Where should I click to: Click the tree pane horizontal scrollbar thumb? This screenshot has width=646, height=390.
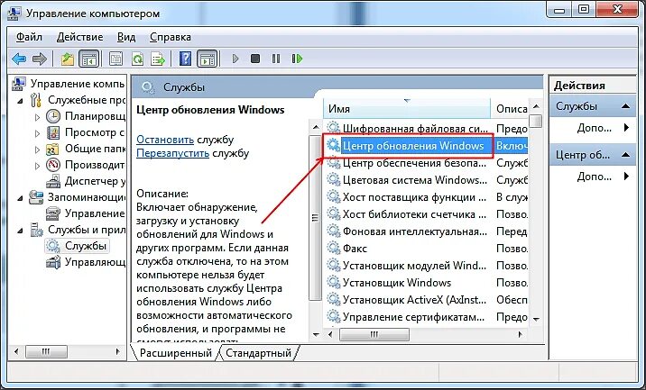pos(46,352)
